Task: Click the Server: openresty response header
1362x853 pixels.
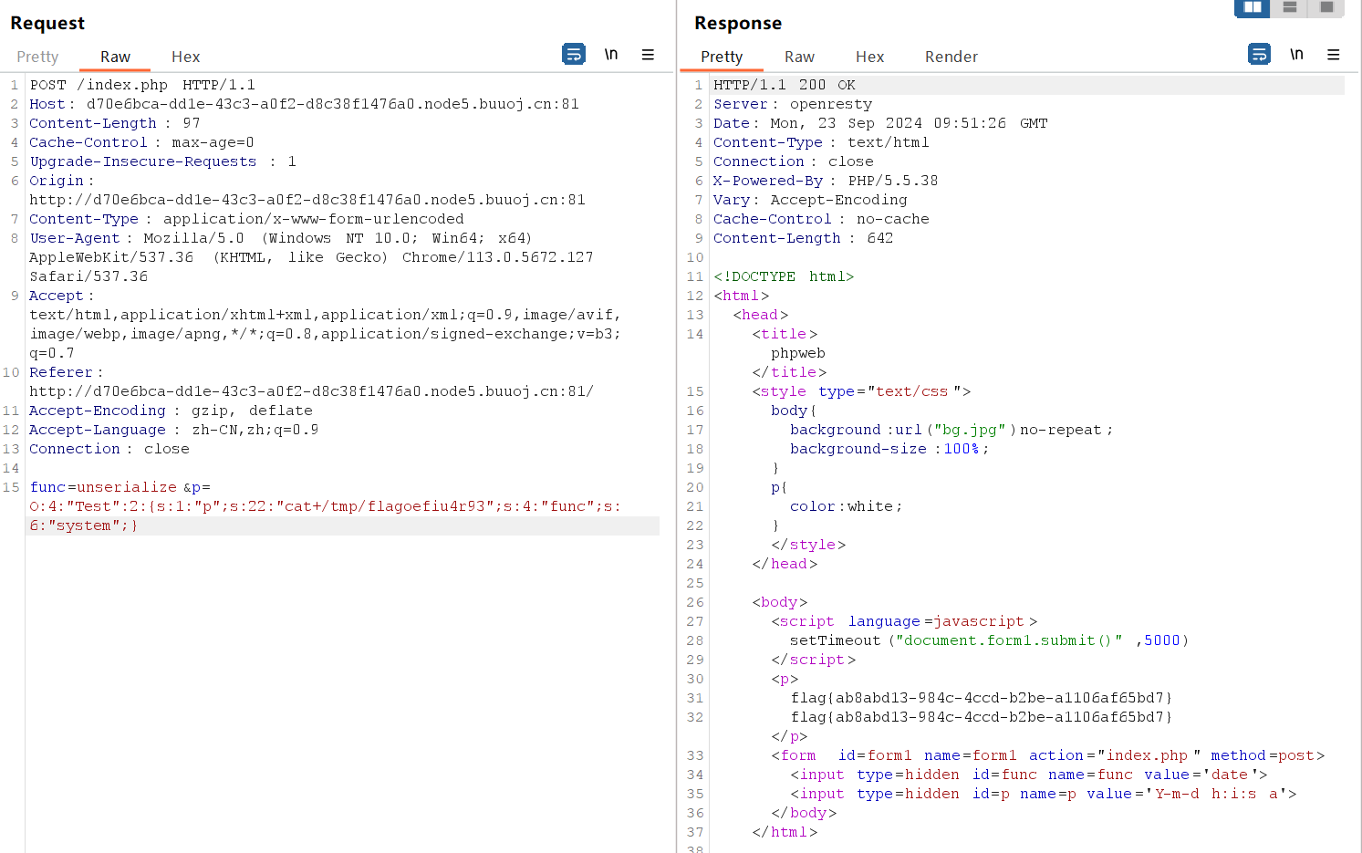Action: click(x=793, y=104)
